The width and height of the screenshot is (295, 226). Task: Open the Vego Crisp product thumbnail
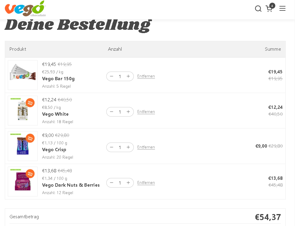(x=23, y=146)
